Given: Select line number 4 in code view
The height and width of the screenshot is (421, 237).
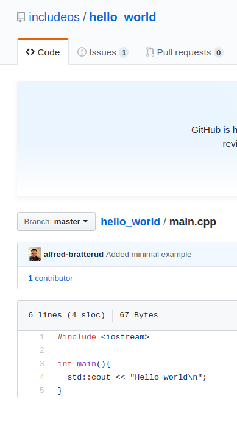Looking at the screenshot, I should [41, 377].
